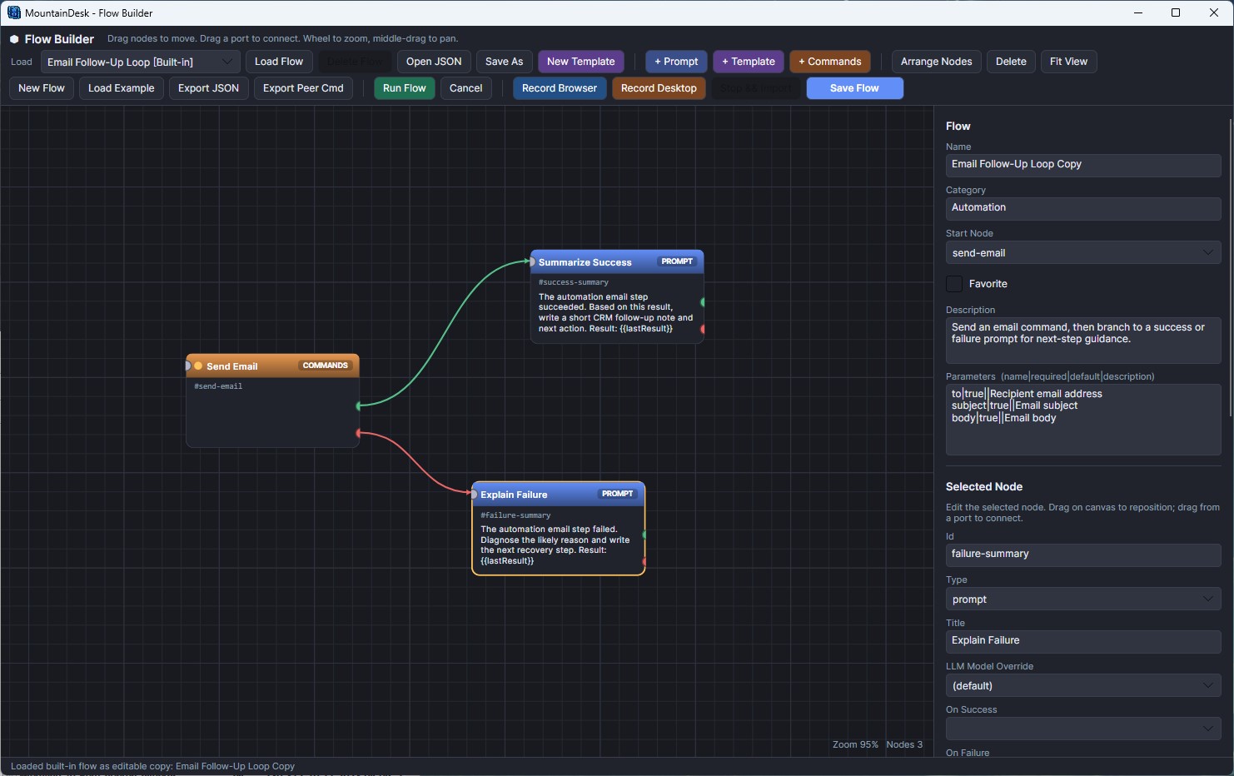Click the Description text area
1234x776 pixels.
click(x=1083, y=340)
